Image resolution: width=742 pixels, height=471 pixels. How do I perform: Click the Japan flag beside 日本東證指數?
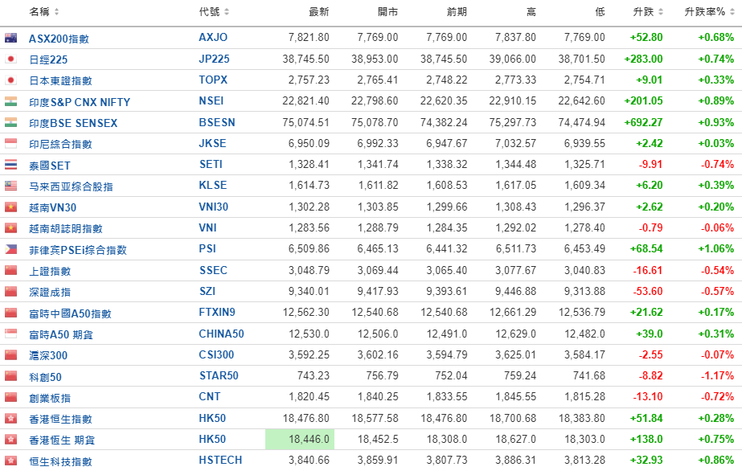click(11, 80)
